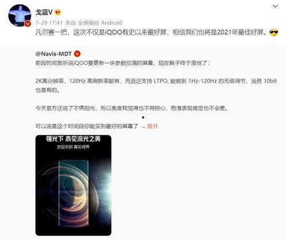Click the small black dot below the reposted text

143,117
